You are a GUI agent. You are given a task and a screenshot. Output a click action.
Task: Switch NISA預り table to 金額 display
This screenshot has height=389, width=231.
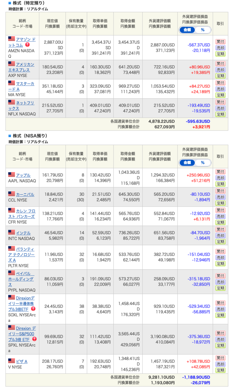(x=187, y=163)
